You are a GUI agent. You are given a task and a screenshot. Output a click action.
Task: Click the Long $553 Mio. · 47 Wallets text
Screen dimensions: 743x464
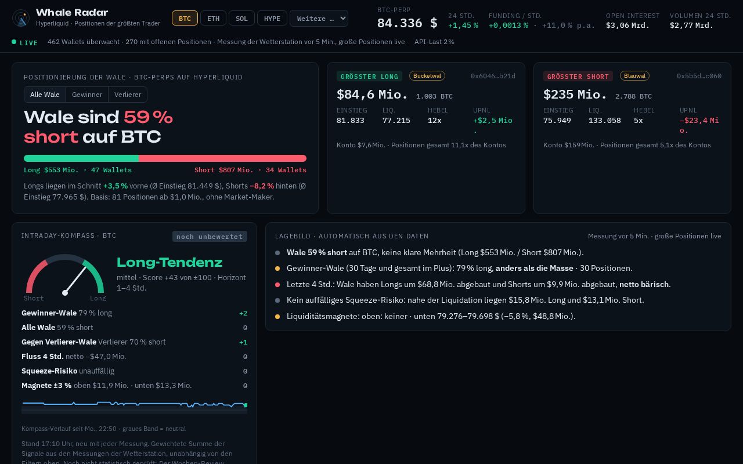pos(78,170)
